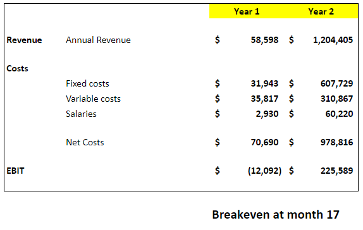
Task: Select Year 1 net costs 70,690
Action: click(x=264, y=142)
